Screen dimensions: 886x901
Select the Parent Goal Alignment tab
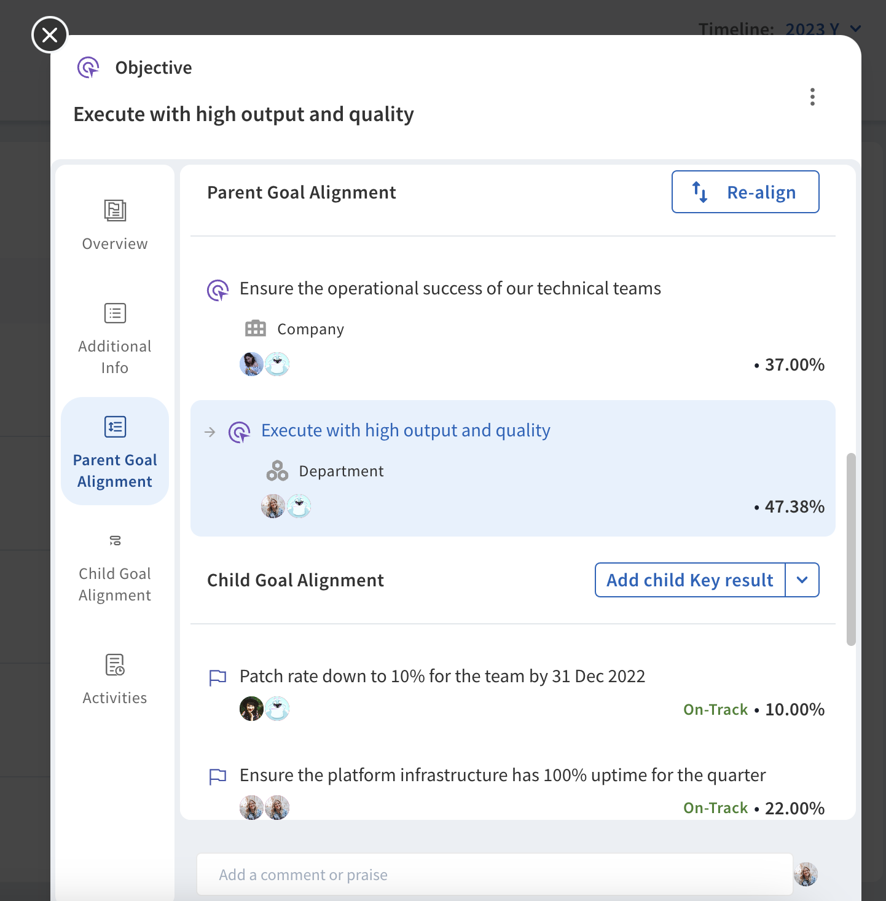click(x=115, y=451)
